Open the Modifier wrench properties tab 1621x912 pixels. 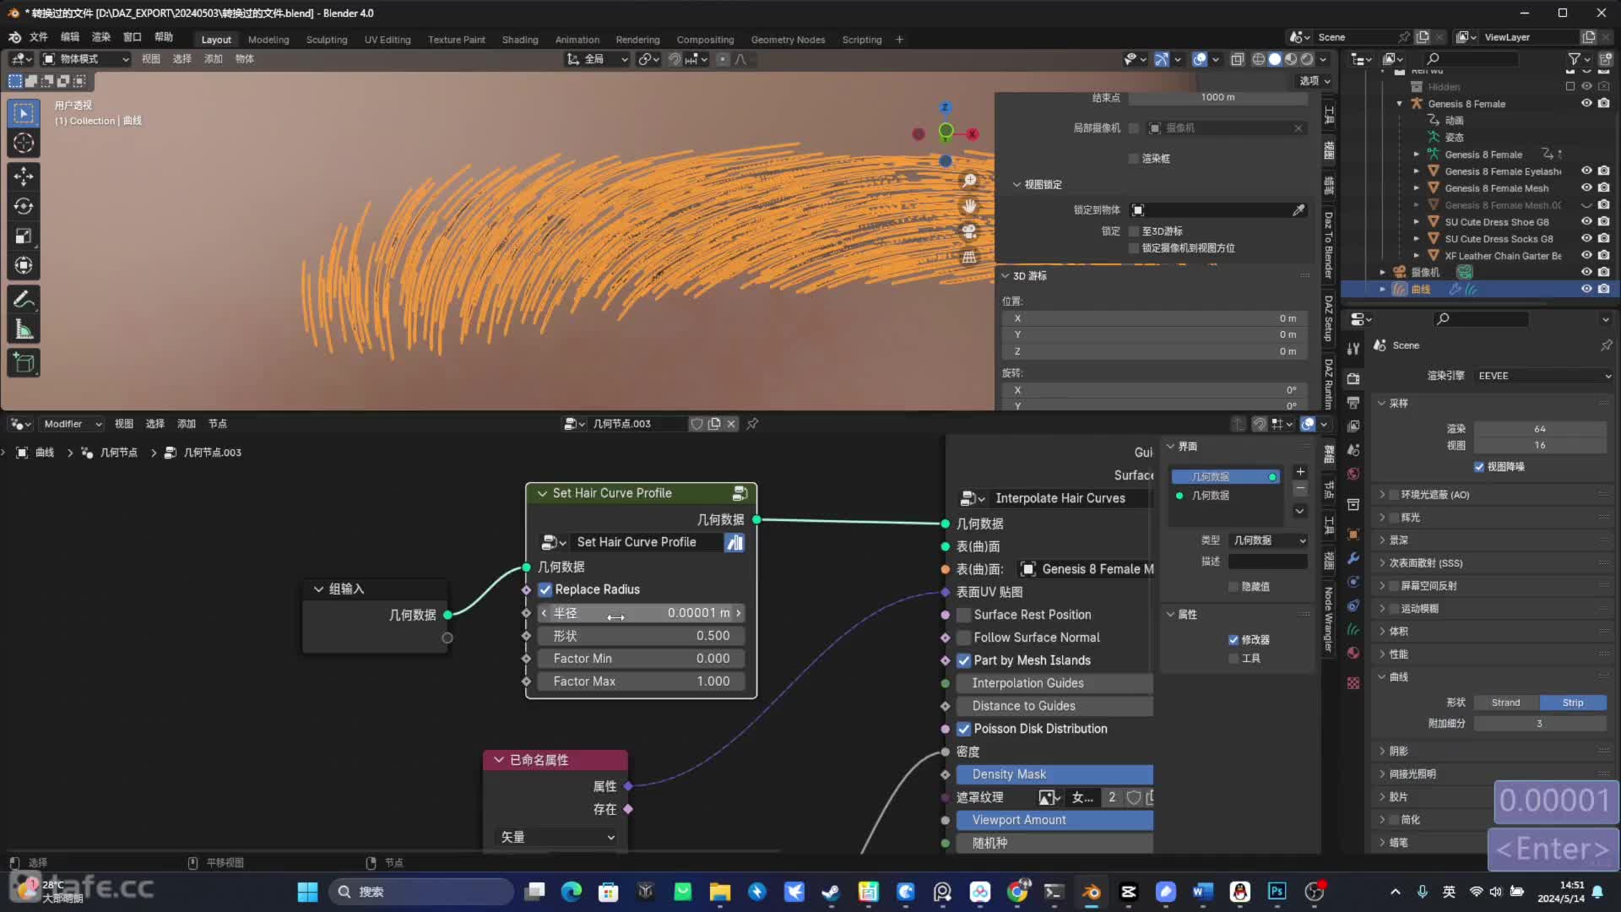point(1353,558)
